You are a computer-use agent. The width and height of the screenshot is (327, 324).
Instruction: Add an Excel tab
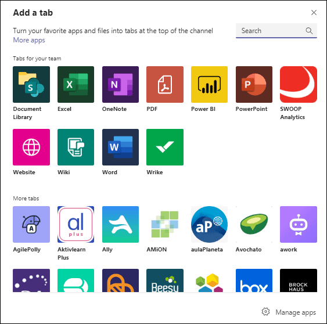(76, 84)
